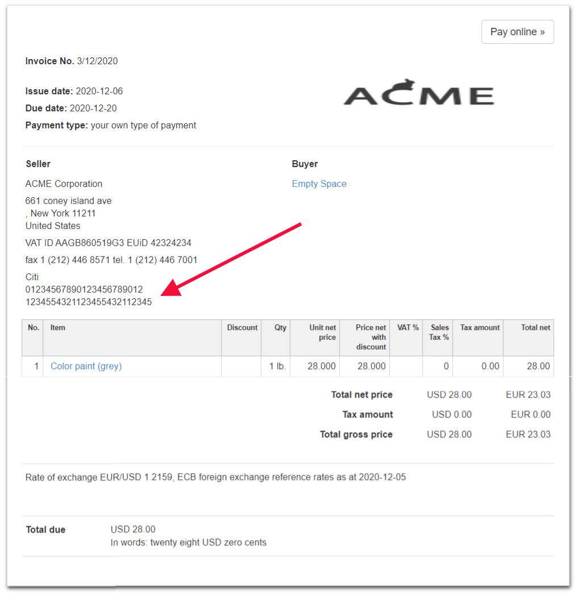Click the Buyer section header
This screenshot has width=575, height=593.
(305, 164)
